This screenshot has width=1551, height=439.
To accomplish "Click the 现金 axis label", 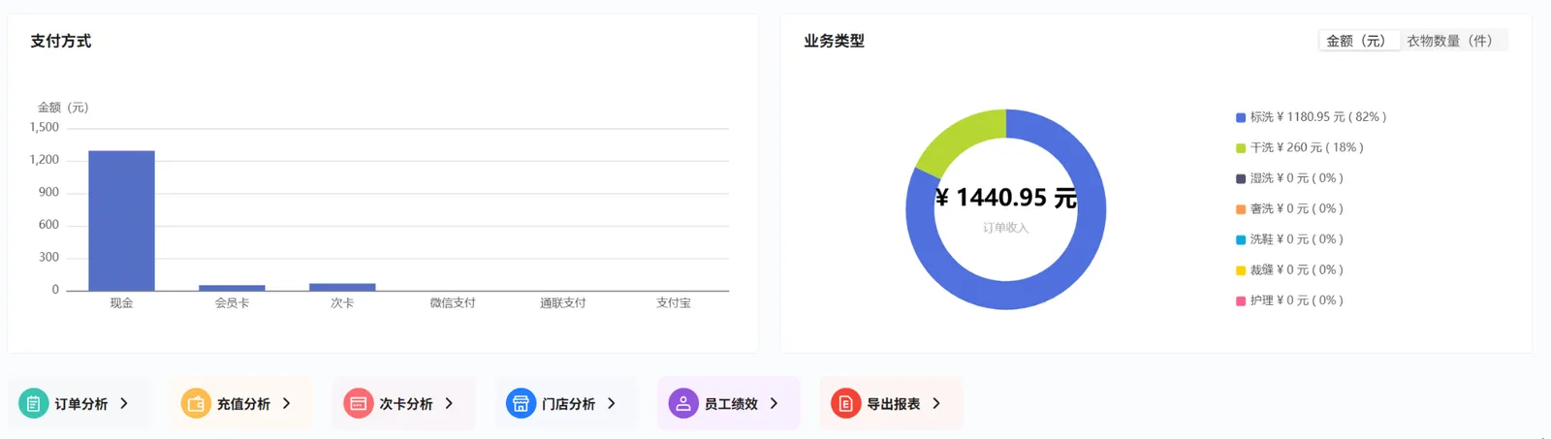I will point(121,303).
